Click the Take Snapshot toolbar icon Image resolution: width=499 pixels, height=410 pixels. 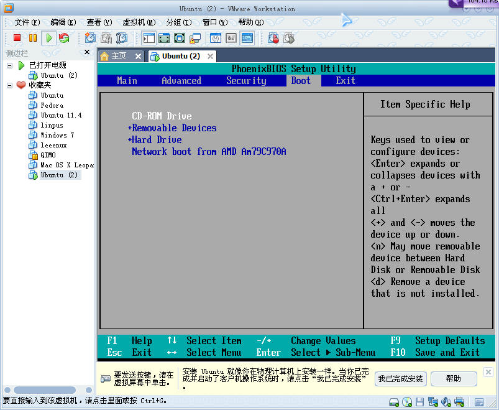(90, 38)
